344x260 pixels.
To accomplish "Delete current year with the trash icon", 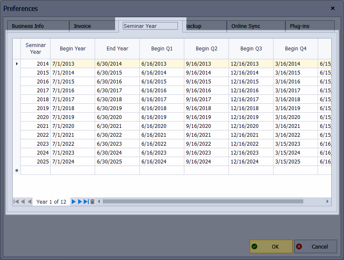I will tap(92, 202).
